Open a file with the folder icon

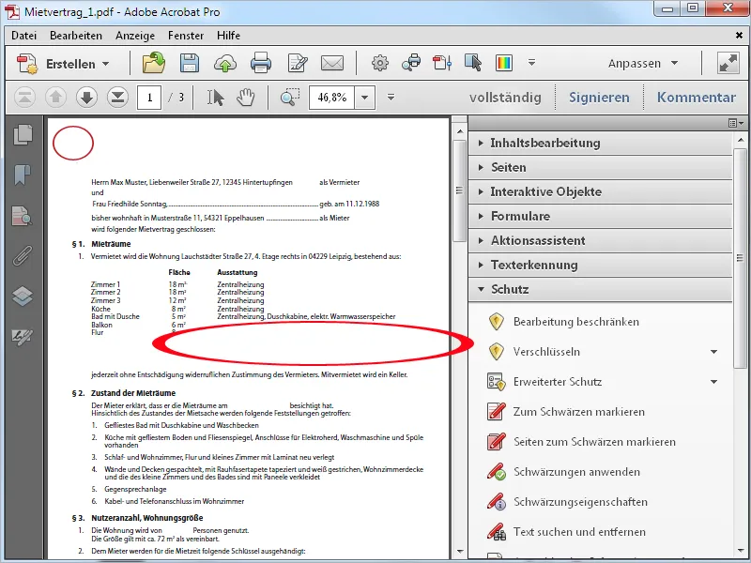pos(154,63)
